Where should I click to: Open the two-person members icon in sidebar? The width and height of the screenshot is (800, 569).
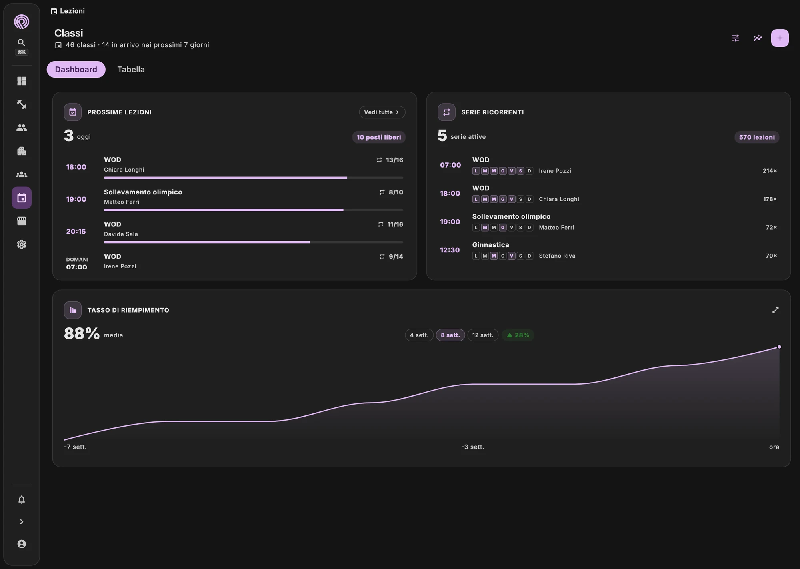pyautogui.click(x=22, y=128)
